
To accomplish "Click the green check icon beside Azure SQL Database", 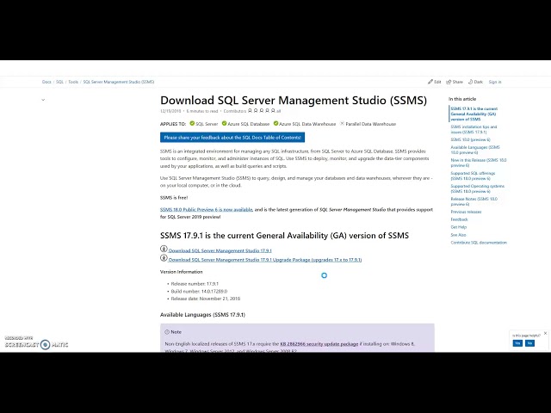I will click(x=224, y=123).
